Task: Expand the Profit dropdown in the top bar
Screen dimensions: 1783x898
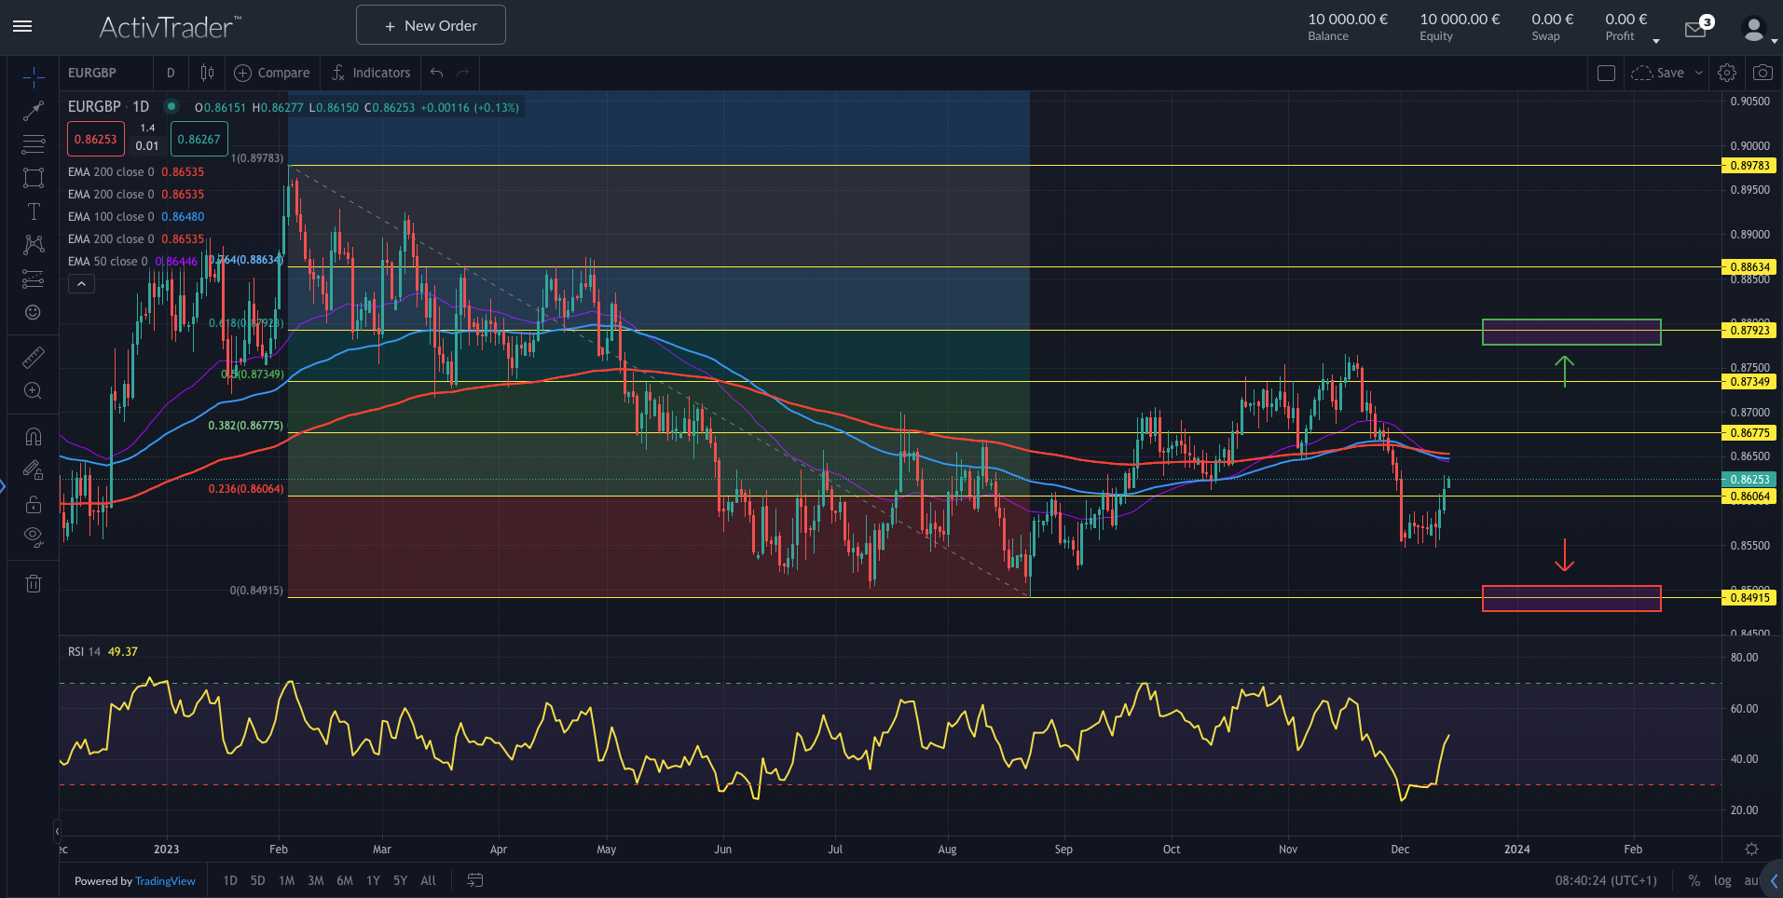Action: click(x=1656, y=39)
